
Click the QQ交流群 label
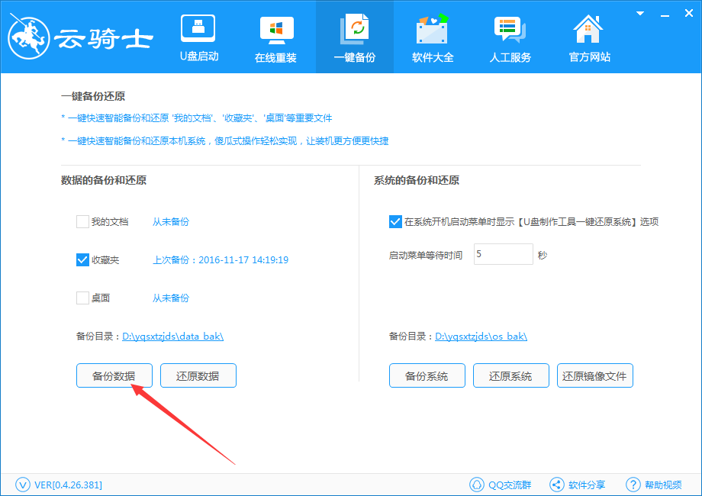510,485
